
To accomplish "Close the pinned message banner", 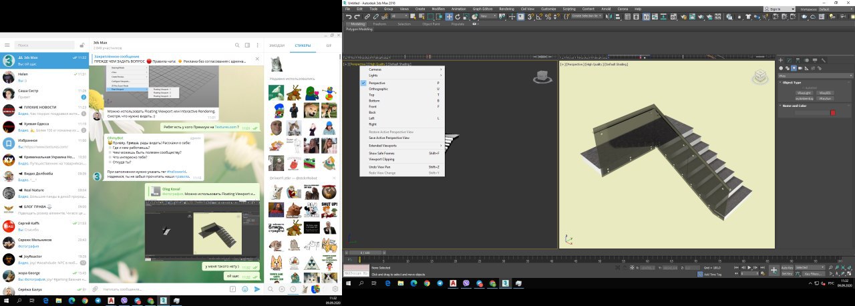I will [x=258, y=59].
